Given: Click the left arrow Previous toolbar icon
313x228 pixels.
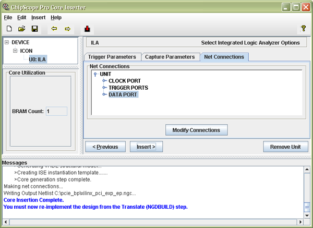Looking at the screenshot, I should tap(54, 28).
